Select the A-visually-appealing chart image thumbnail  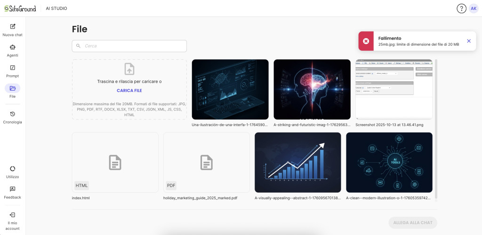pyautogui.click(x=298, y=162)
